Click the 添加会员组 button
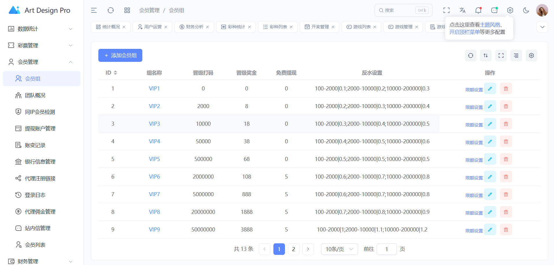 pyautogui.click(x=120, y=55)
